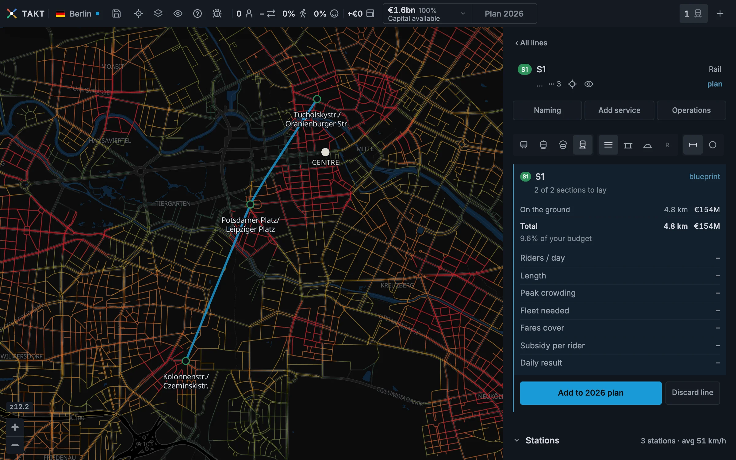The width and height of the screenshot is (736, 460).
Task: Open the Add service tab
Action: pyautogui.click(x=619, y=110)
